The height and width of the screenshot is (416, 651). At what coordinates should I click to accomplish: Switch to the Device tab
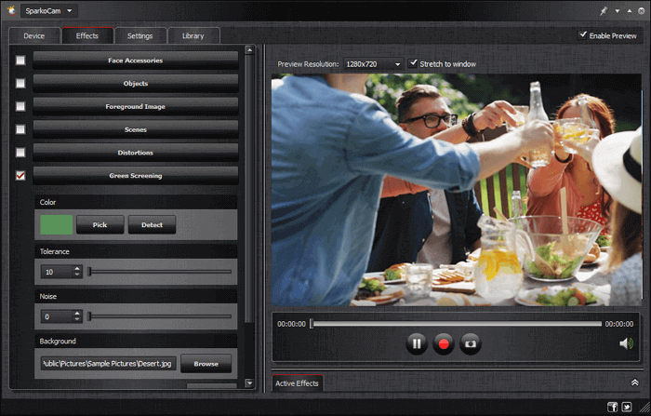click(34, 35)
